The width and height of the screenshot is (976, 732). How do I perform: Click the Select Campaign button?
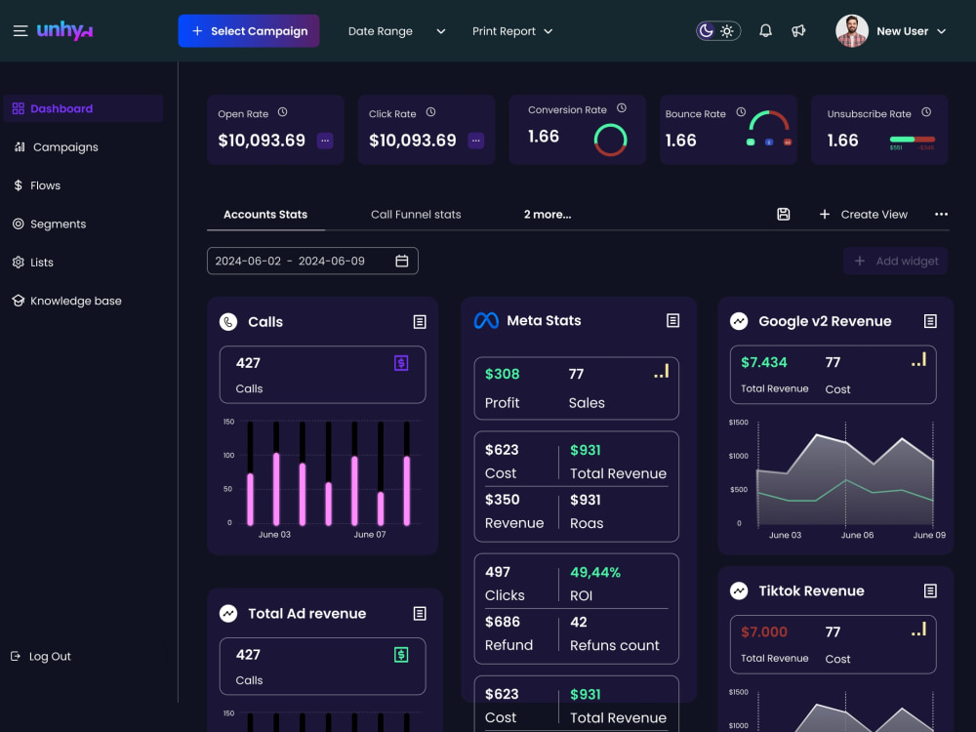[x=249, y=31]
